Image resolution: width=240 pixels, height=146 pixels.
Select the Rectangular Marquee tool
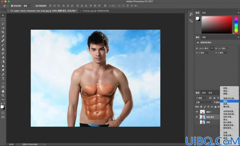[3, 19]
